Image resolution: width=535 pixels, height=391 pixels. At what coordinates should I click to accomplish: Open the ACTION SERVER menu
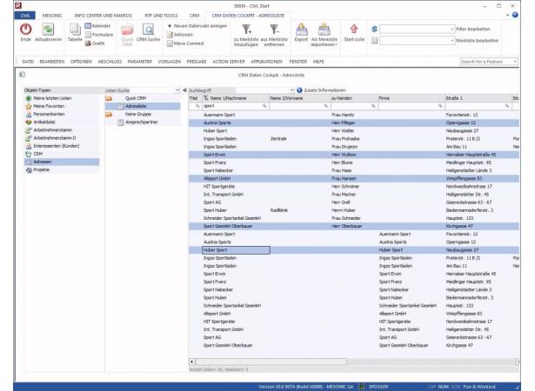229,62
